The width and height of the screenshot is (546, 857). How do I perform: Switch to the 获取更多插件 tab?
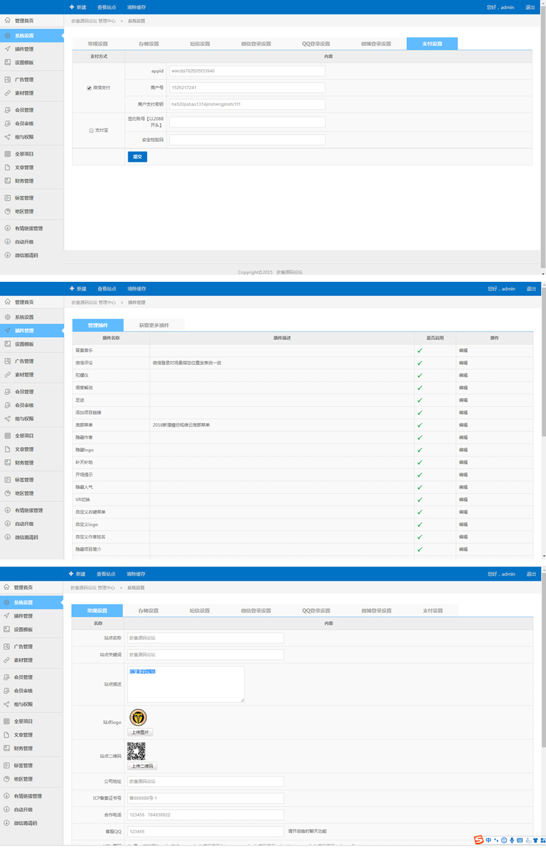pos(154,325)
